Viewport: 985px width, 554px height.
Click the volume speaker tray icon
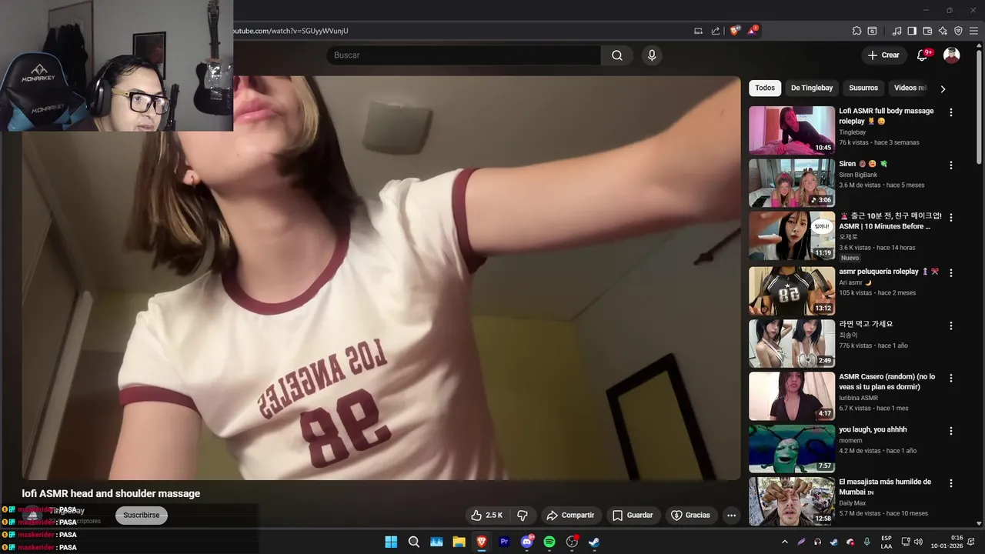pos(918,542)
